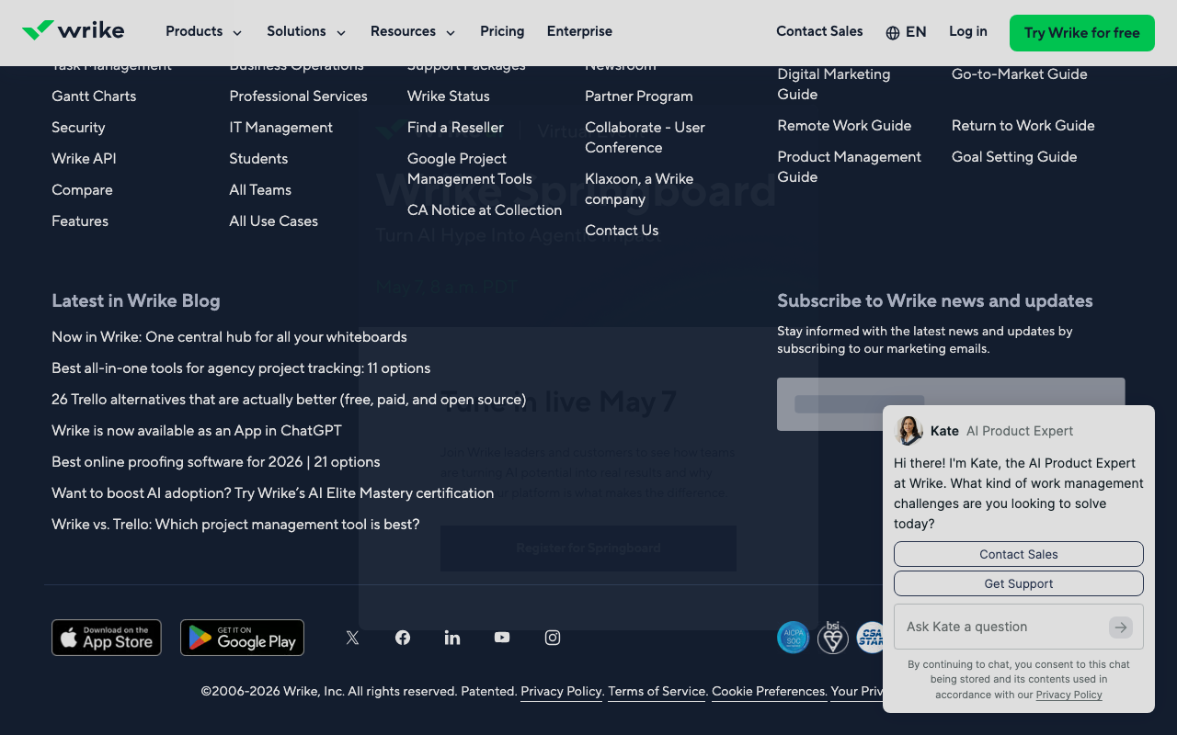Click Contact Sales in the chat widget
The width and height of the screenshot is (1177, 735).
point(1019,554)
